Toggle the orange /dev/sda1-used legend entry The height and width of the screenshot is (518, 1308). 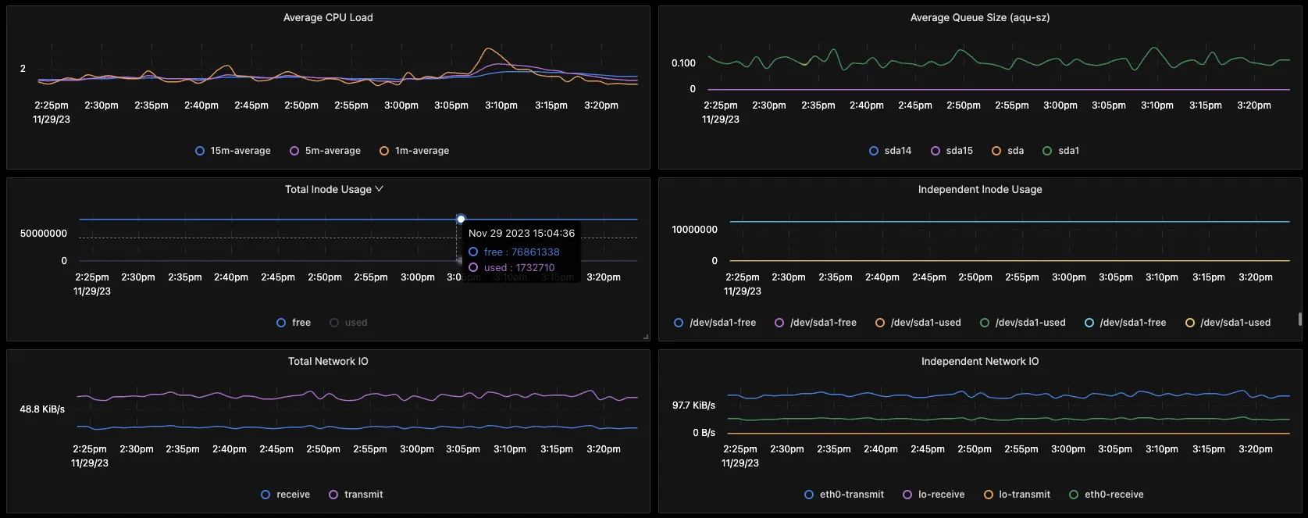coord(918,323)
